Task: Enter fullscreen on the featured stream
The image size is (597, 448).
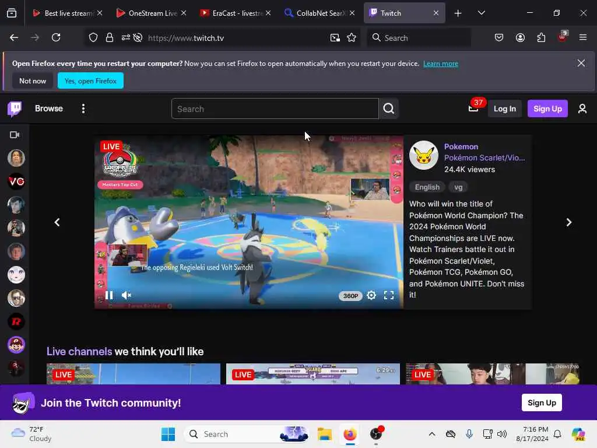Action: click(x=389, y=295)
